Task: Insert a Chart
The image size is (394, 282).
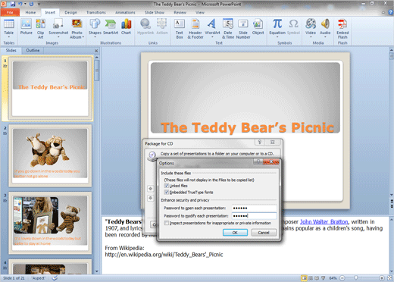Action: tap(126, 27)
